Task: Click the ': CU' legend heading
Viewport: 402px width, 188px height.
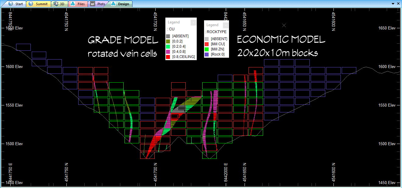Action: pyautogui.click(x=171, y=29)
